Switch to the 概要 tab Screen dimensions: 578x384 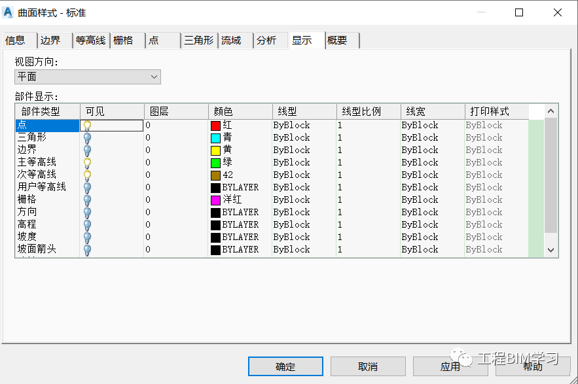[x=342, y=40]
